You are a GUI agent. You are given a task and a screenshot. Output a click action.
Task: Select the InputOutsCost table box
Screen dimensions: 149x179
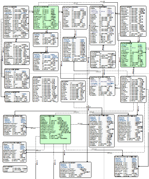pos(130,129)
